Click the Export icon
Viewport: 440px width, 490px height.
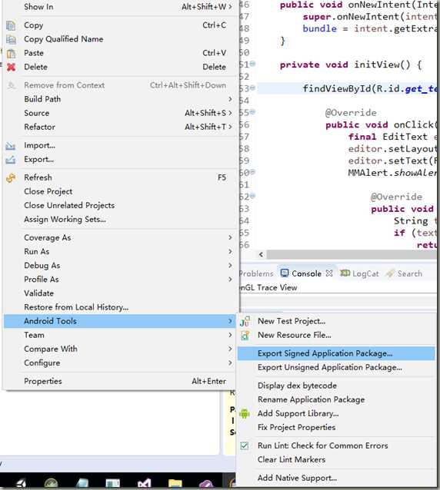[x=11, y=160]
